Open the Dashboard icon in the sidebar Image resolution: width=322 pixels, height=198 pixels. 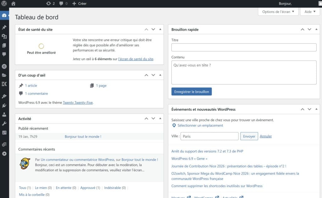point(4,15)
